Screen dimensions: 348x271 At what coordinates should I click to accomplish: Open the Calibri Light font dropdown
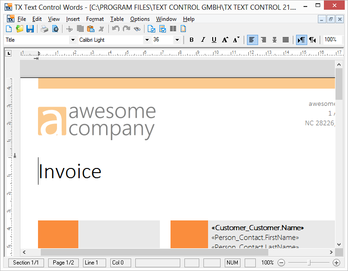click(x=147, y=40)
